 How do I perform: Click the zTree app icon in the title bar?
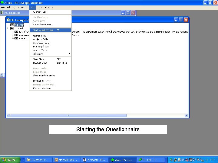[2, 2]
